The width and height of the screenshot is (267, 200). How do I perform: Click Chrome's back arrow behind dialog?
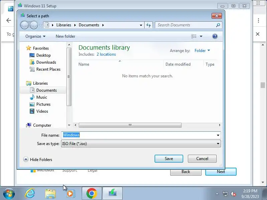pos(9,20)
